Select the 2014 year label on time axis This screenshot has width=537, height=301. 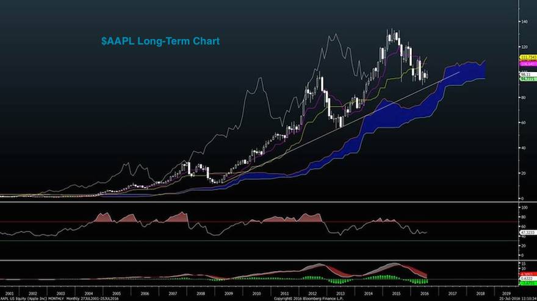point(369,294)
